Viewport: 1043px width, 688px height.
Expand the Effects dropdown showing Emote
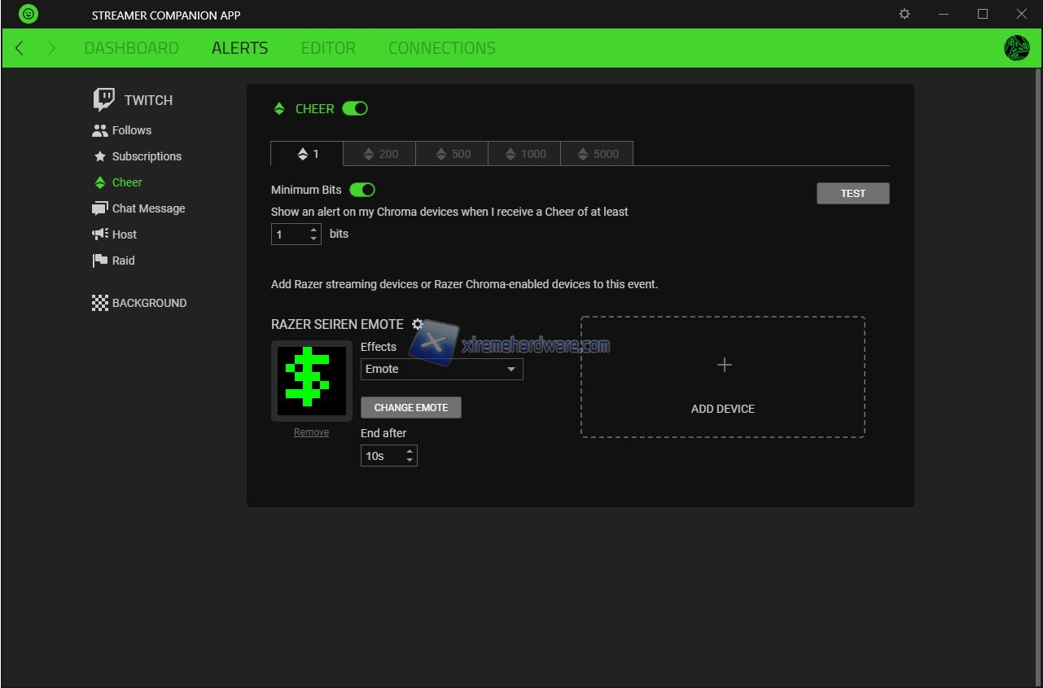[441, 369]
